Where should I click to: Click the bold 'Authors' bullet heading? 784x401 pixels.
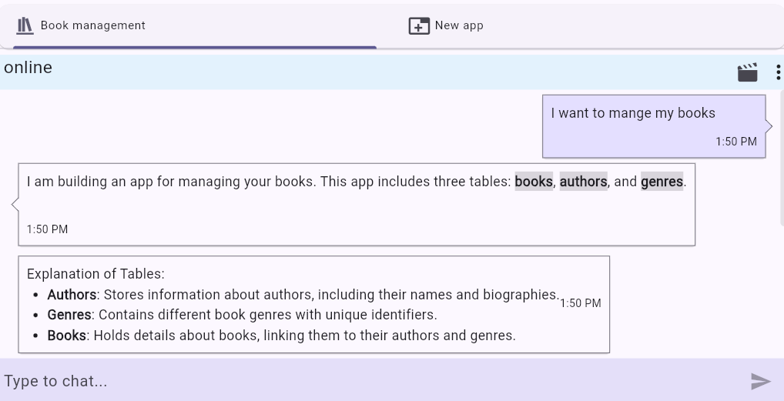coord(72,295)
